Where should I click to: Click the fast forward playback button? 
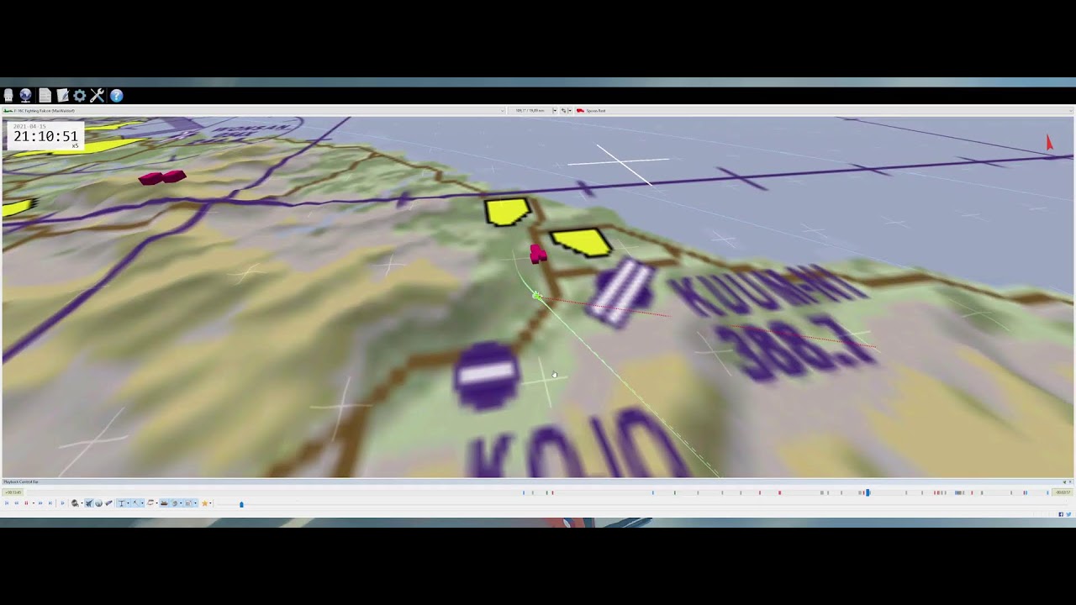[x=40, y=503]
